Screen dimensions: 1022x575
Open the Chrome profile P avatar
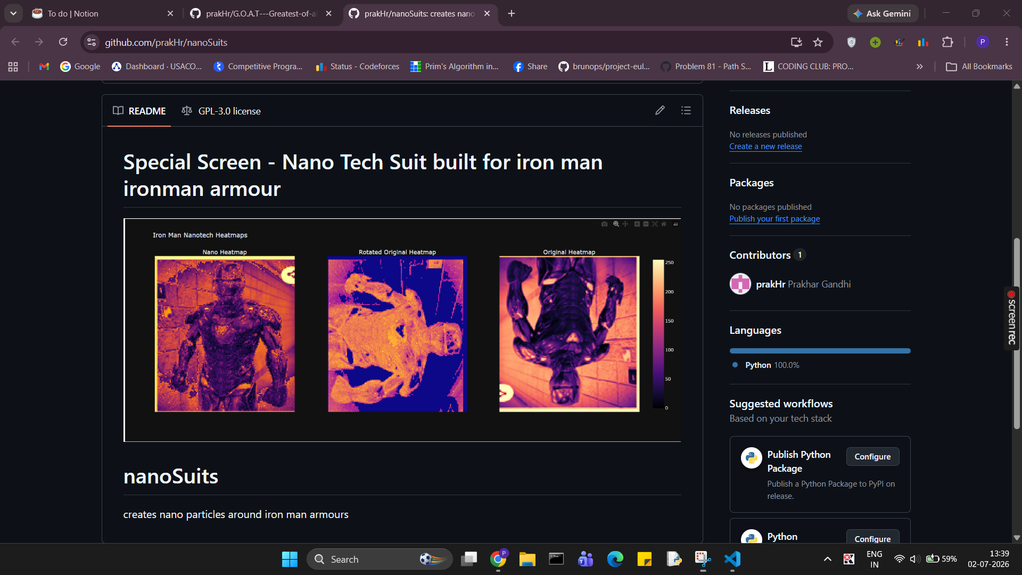coord(983,42)
